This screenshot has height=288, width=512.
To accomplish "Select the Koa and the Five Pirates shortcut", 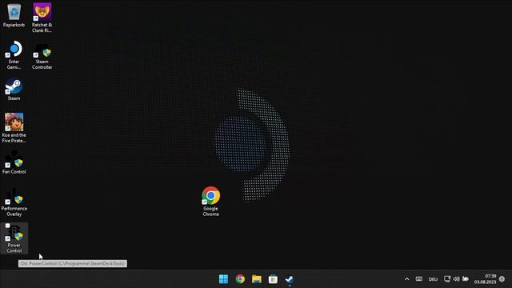I will click(x=14, y=128).
